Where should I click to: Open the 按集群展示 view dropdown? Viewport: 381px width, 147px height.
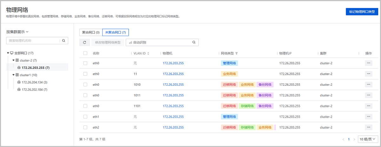click(17, 32)
